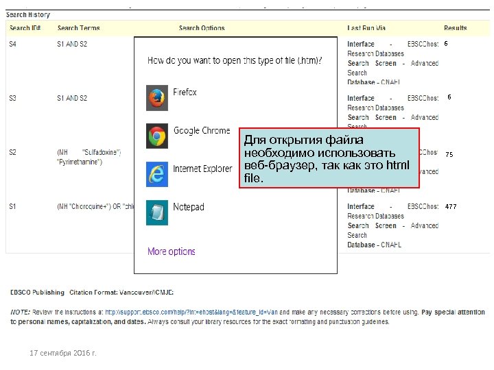The width and height of the screenshot is (494, 370).
Task: Click the Google Chrome label
Action: point(202,131)
